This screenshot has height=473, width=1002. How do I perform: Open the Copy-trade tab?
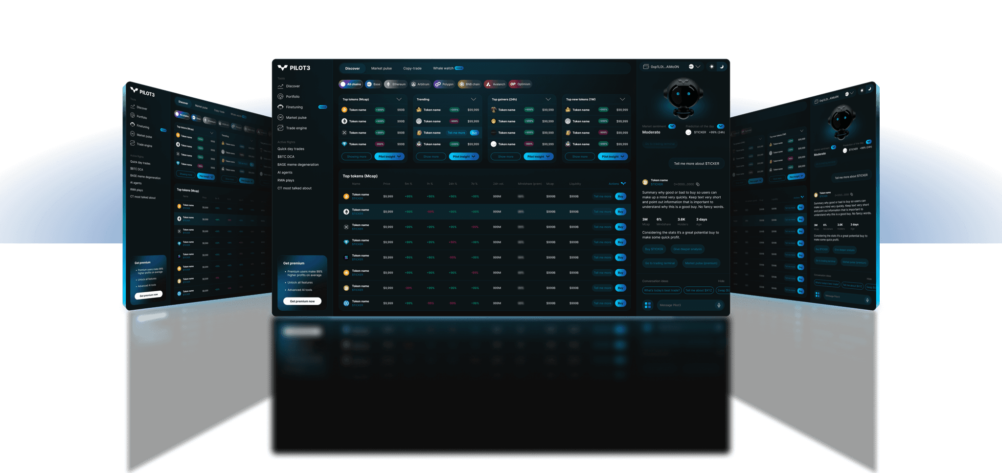coord(412,68)
